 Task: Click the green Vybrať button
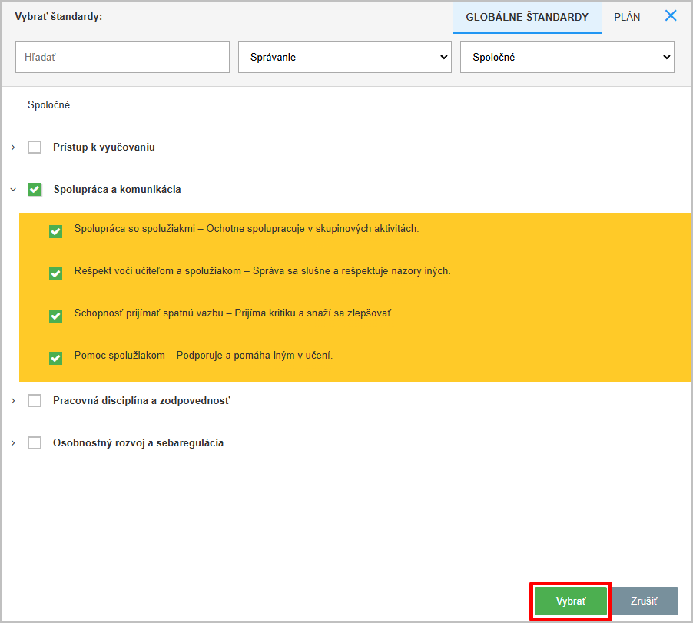pyautogui.click(x=570, y=601)
